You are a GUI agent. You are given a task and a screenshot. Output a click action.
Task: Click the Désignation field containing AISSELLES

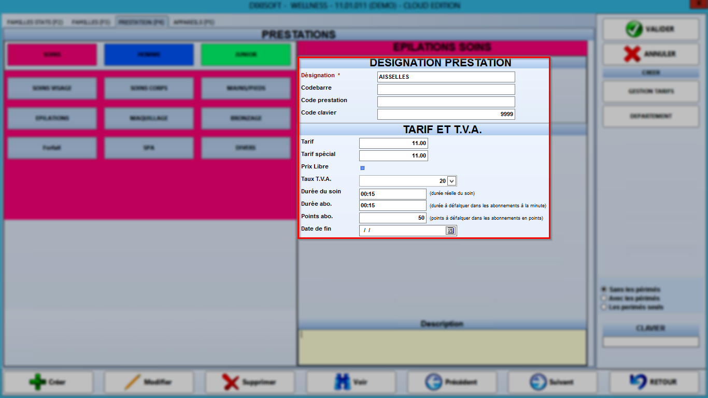[446, 77]
